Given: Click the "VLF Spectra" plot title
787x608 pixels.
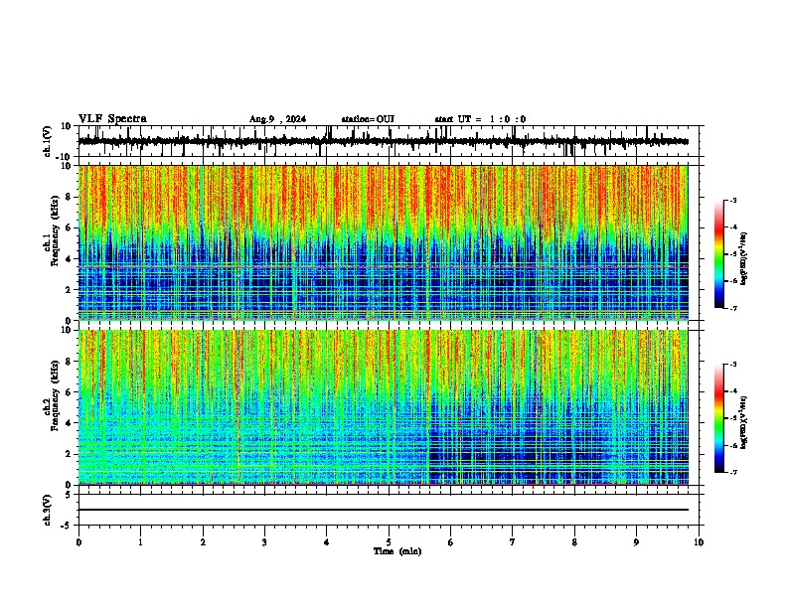Looking at the screenshot, I should [112, 119].
